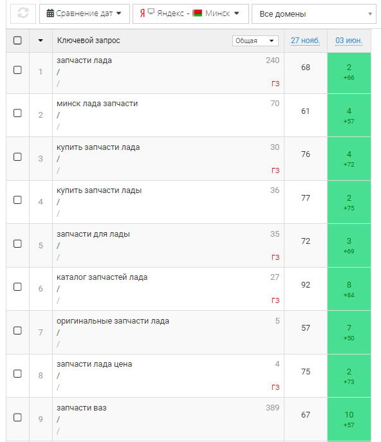The width and height of the screenshot is (381, 442).
Task: Click the Belarus flag icon near Минск
Action: pyautogui.click(x=197, y=13)
